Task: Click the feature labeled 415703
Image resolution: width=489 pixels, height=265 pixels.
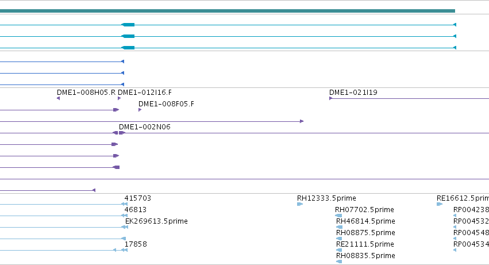Action: [138, 198]
